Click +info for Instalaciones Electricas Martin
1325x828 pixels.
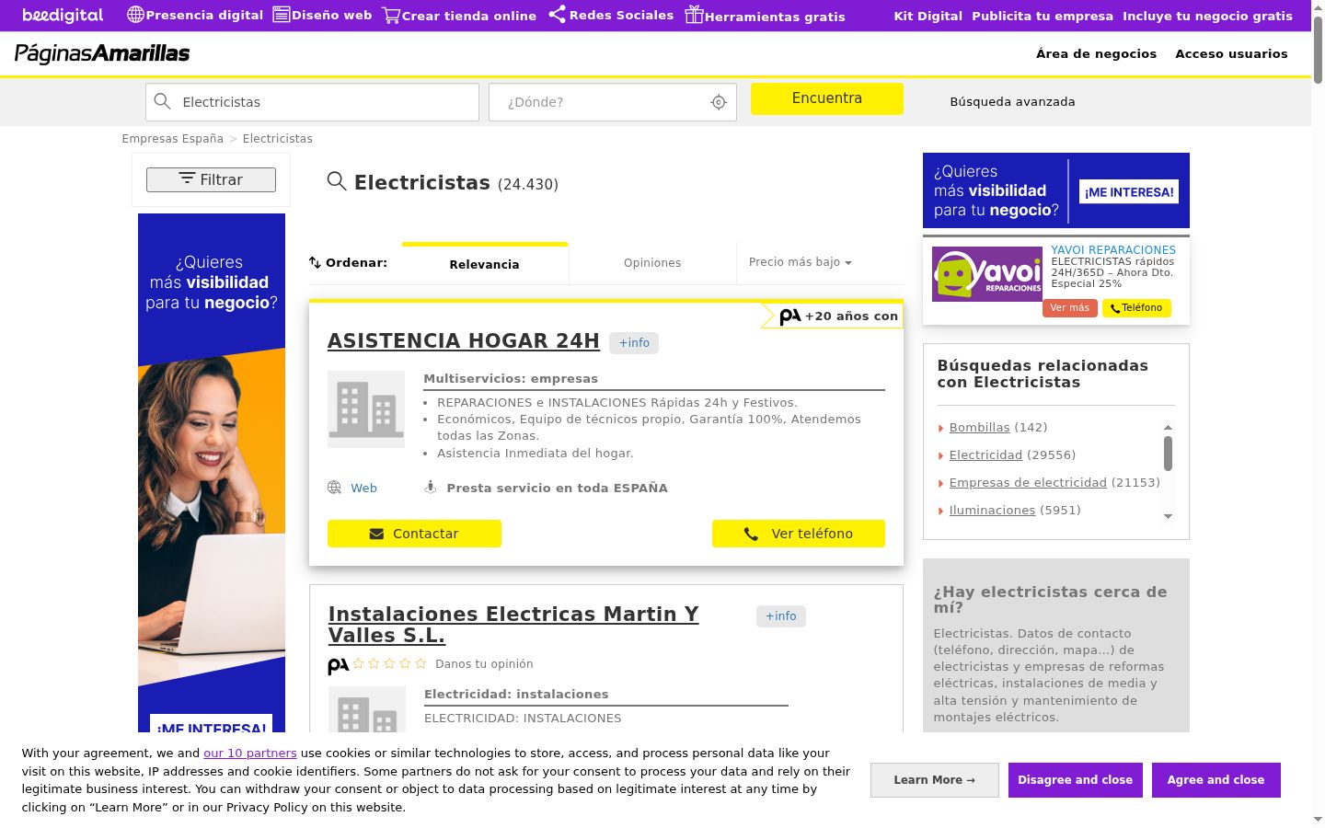(x=781, y=616)
